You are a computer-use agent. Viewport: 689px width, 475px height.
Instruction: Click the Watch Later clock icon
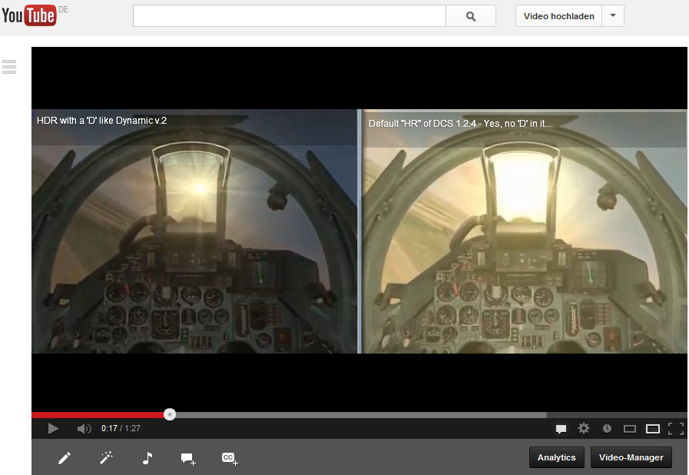coord(607,428)
